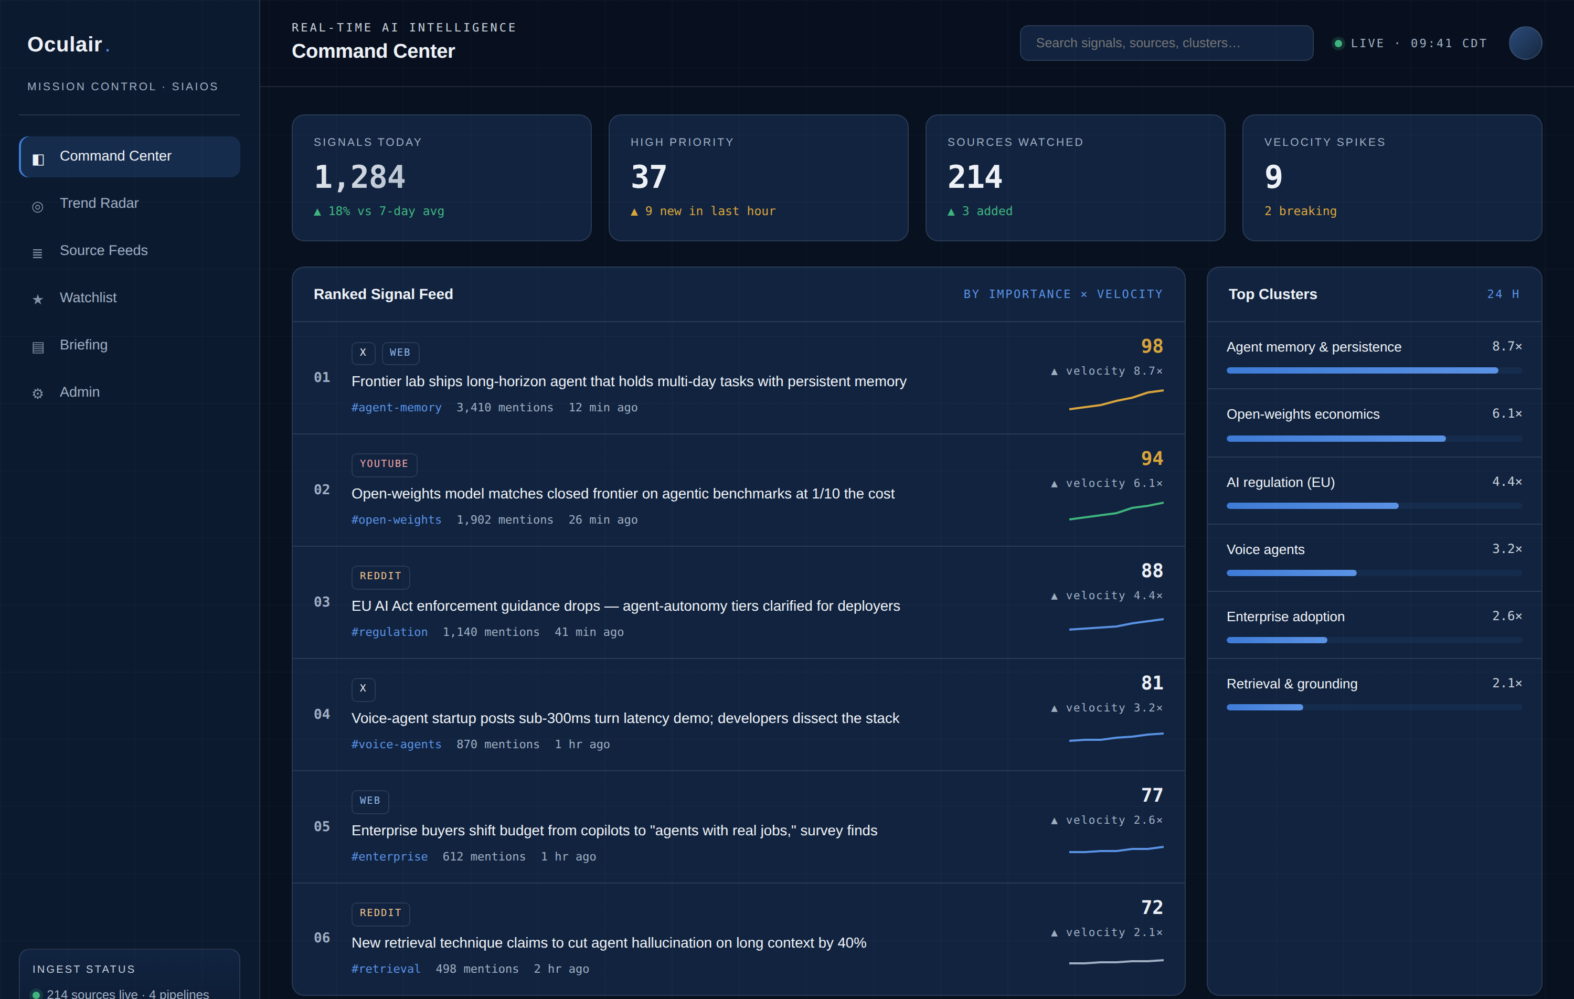Viewport: 1574px width, 999px height.
Task: Click the 24 H range label
Action: 1504,294
